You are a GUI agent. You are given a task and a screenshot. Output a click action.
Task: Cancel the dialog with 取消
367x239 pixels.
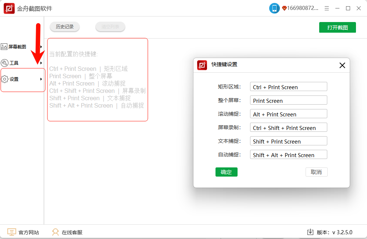[316, 172]
